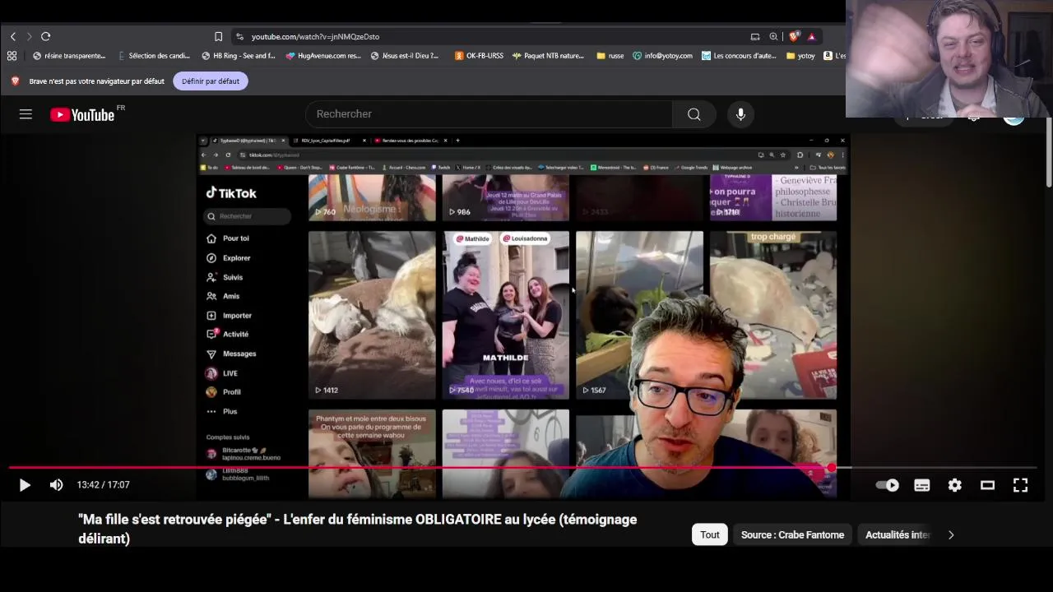Viewport: 1053px width, 592px height.
Task: Open the info@yotoy.com bookmark
Action: [662, 56]
